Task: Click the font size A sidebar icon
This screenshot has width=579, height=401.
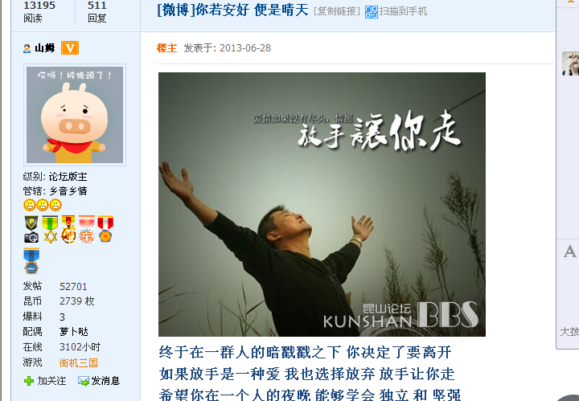Action: [570, 252]
